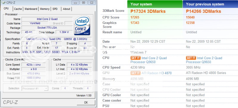238x108 pixels.
Task: Click the OK button in CPU-Z
Action: pyautogui.click(x=86, y=102)
